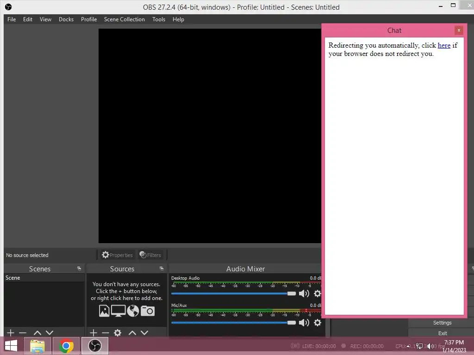Open source properties gear in Sources toolbar

pos(118,333)
